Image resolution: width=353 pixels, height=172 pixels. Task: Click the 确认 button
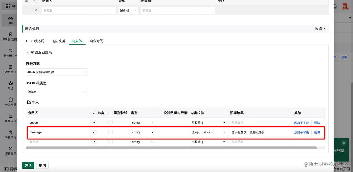(x=28, y=165)
